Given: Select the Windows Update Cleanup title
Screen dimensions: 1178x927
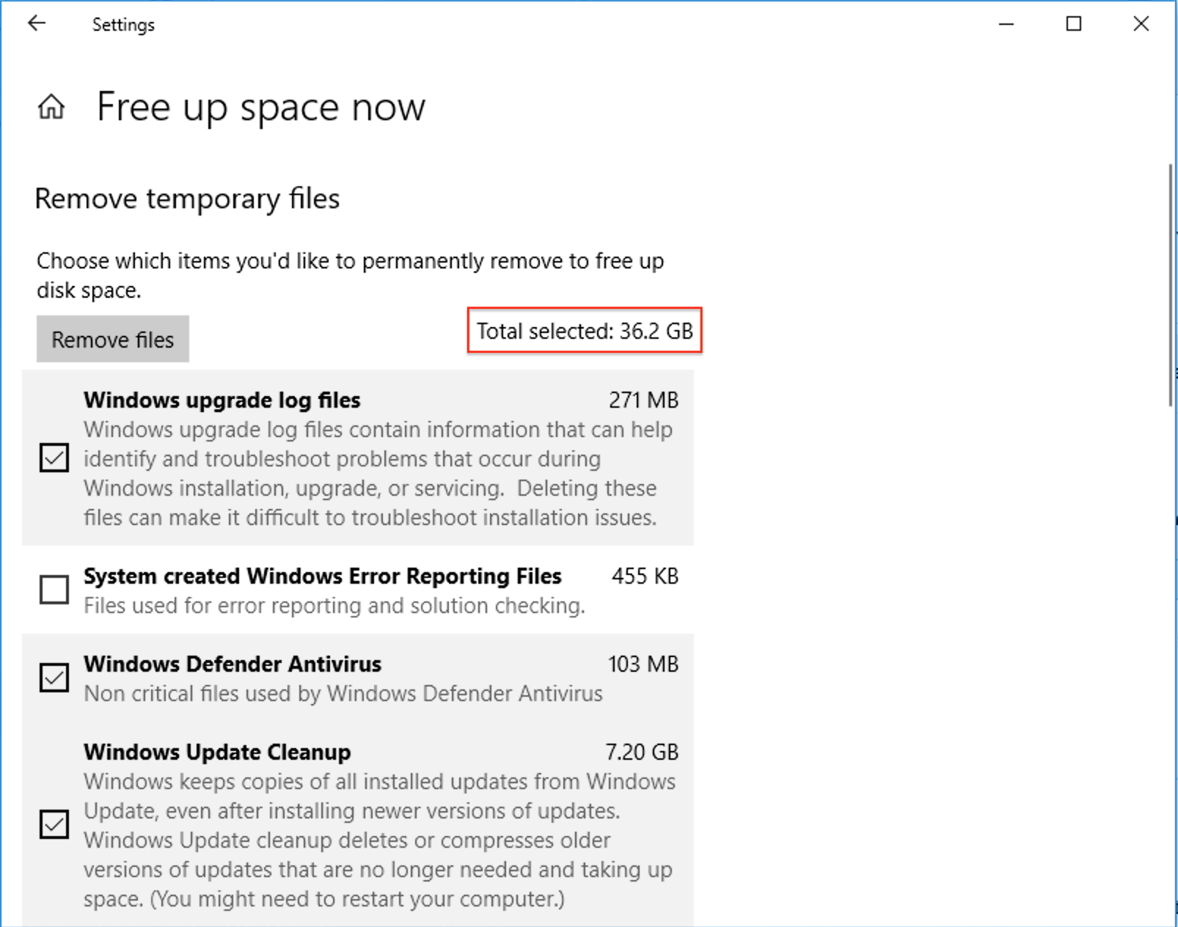Looking at the screenshot, I should click(x=217, y=752).
